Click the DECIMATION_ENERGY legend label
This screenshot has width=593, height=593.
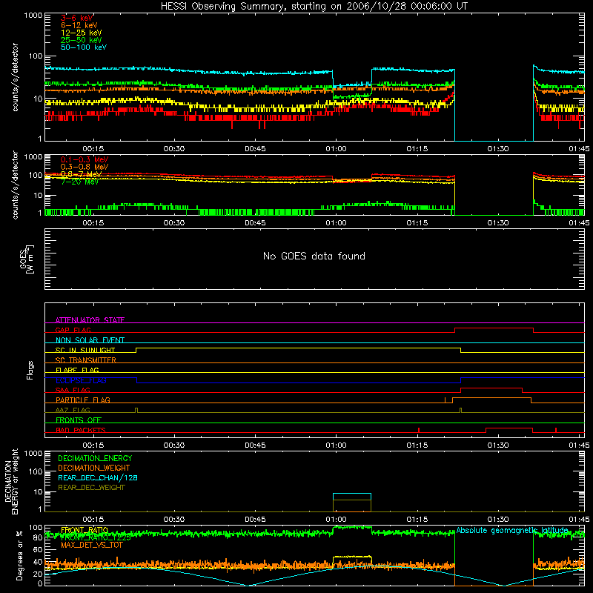click(x=95, y=458)
